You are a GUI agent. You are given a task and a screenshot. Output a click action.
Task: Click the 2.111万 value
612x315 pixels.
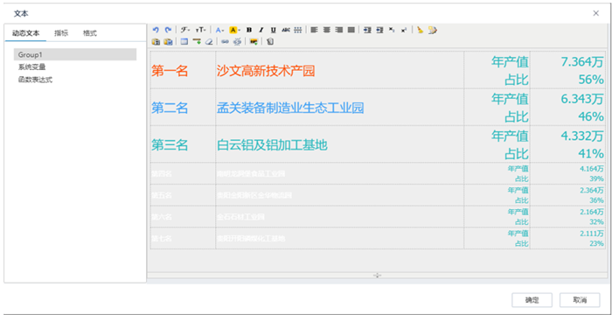click(x=592, y=234)
